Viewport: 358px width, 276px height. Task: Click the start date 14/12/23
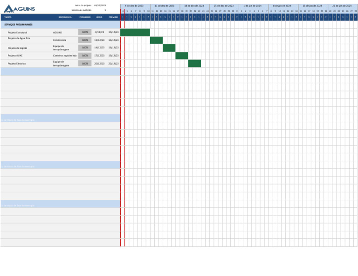[x=99, y=47]
